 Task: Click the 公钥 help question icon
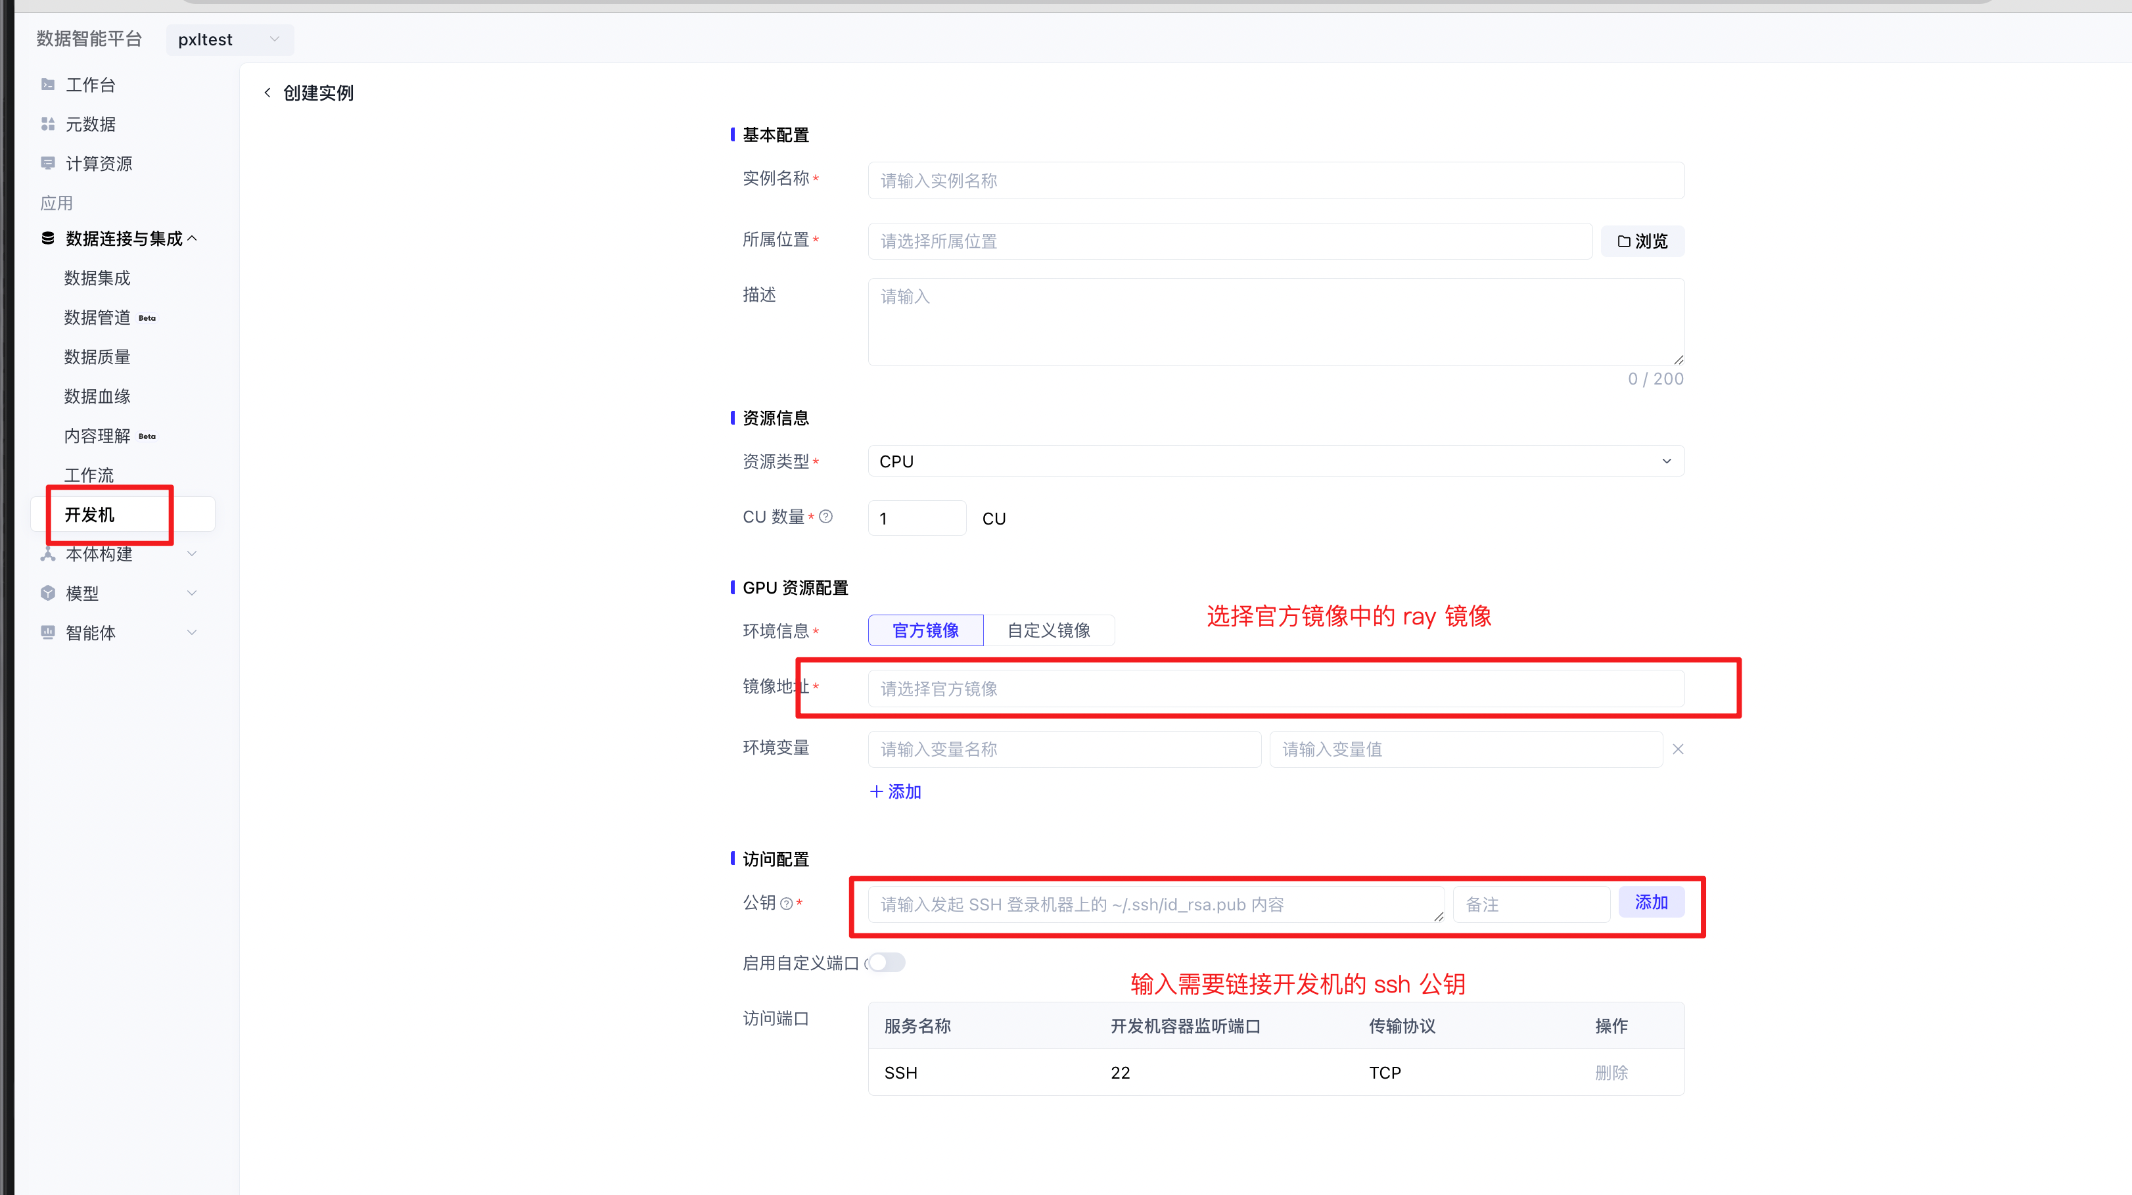pyautogui.click(x=786, y=904)
